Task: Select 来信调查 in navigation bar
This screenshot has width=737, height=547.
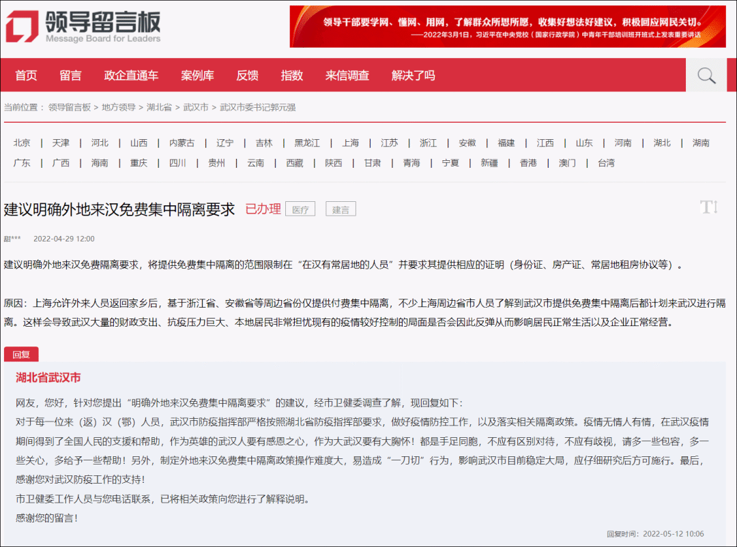Action: click(347, 76)
